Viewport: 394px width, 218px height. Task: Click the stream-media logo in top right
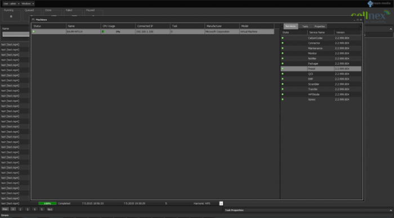[379, 3]
